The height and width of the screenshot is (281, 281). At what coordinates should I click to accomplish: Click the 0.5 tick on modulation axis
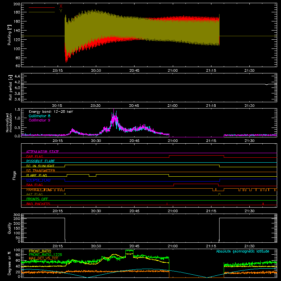17,128
